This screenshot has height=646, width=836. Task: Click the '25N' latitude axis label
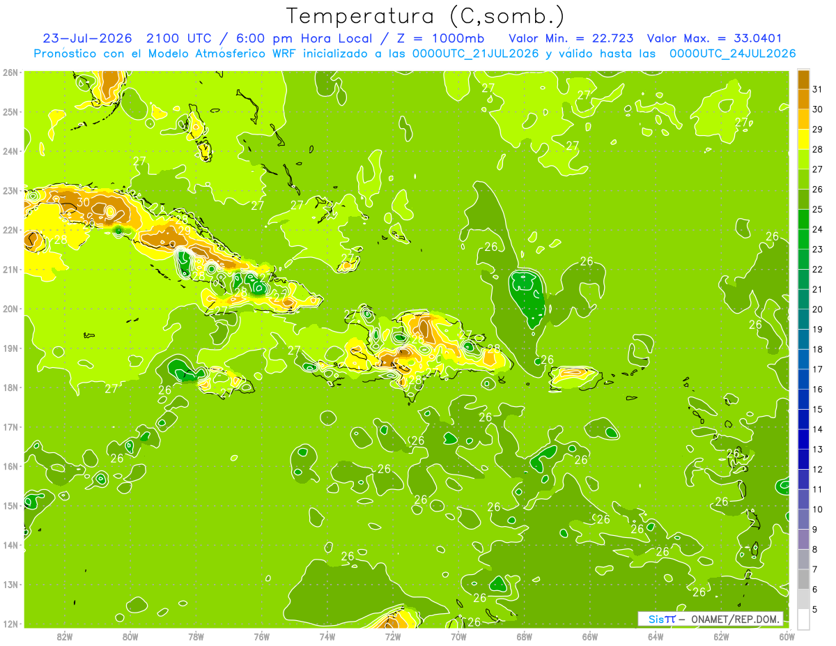(x=10, y=111)
